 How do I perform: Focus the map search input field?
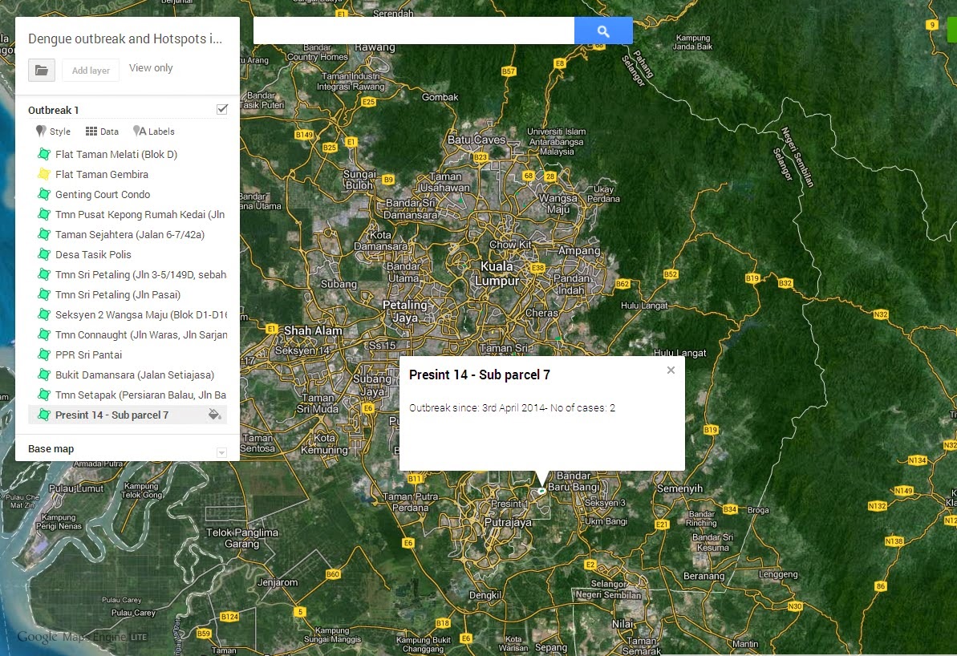point(414,30)
